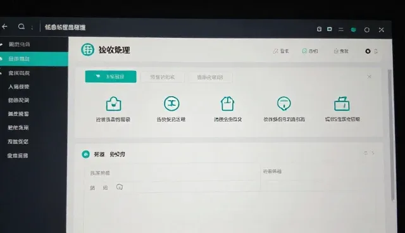This screenshot has height=233, width=405.
Task: Click the black ring icon in header
Action: (368, 51)
